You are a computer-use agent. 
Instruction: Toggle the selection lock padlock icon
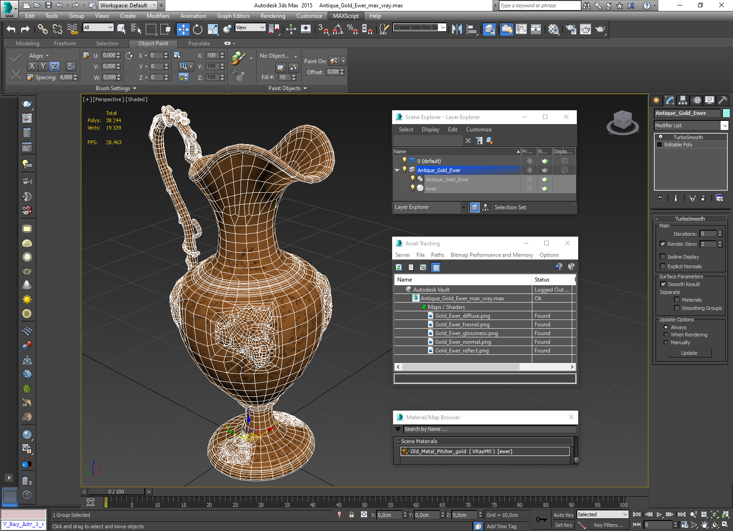[x=351, y=515]
